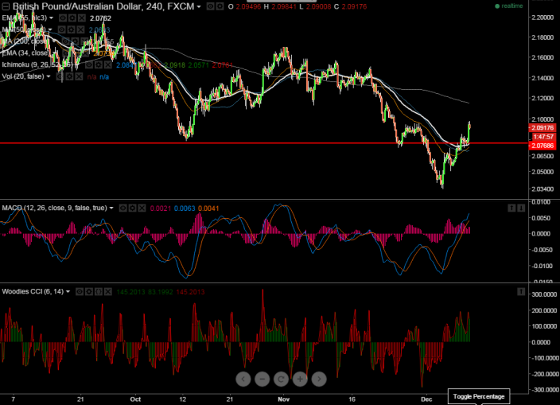Click the green realtime status indicator
The width and height of the screenshot is (560, 405).
coord(509,6)
